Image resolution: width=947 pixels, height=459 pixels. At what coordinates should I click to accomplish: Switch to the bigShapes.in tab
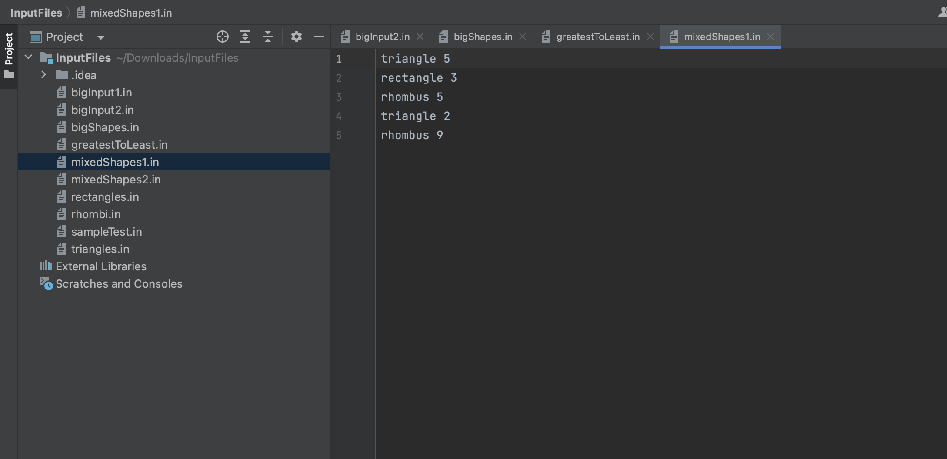tap(483, 37)
